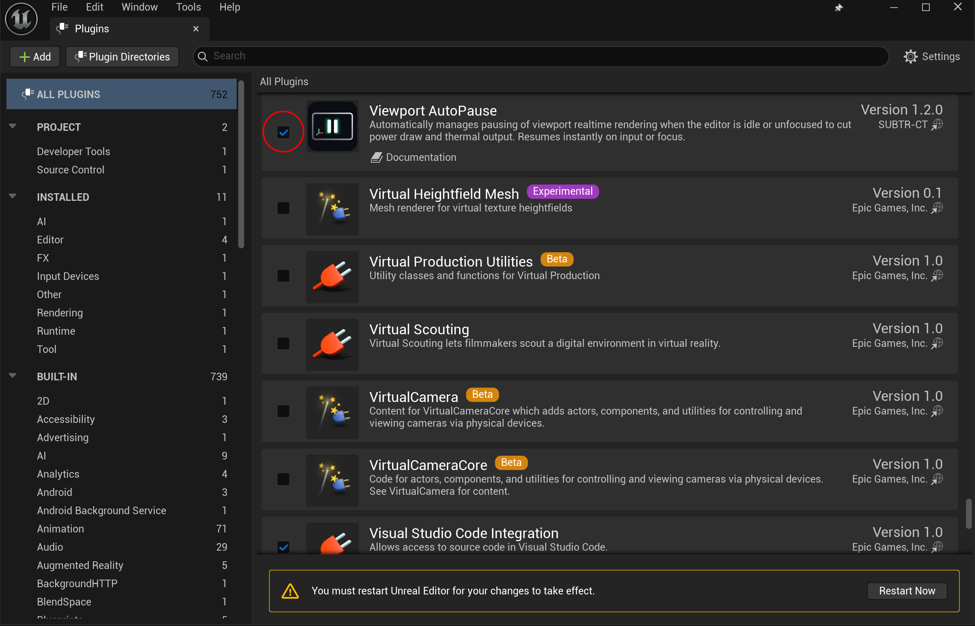Click the warning triangle icon in the restart notice
The width and height of the screenshot is (975, 626).
coord(290,591)
